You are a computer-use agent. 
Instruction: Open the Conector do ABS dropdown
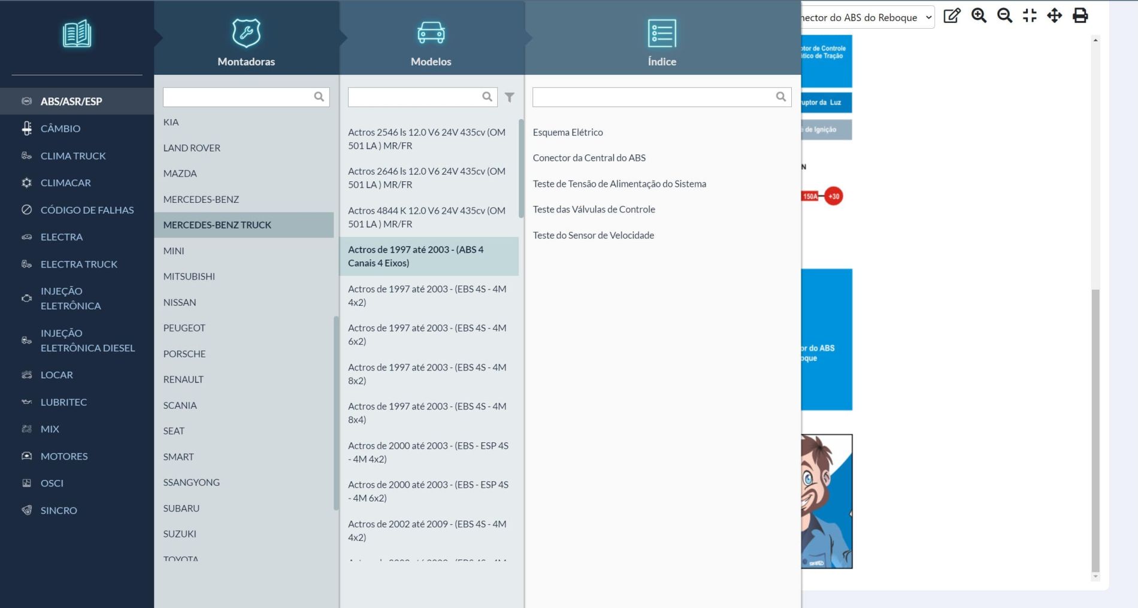coord(867,17)
